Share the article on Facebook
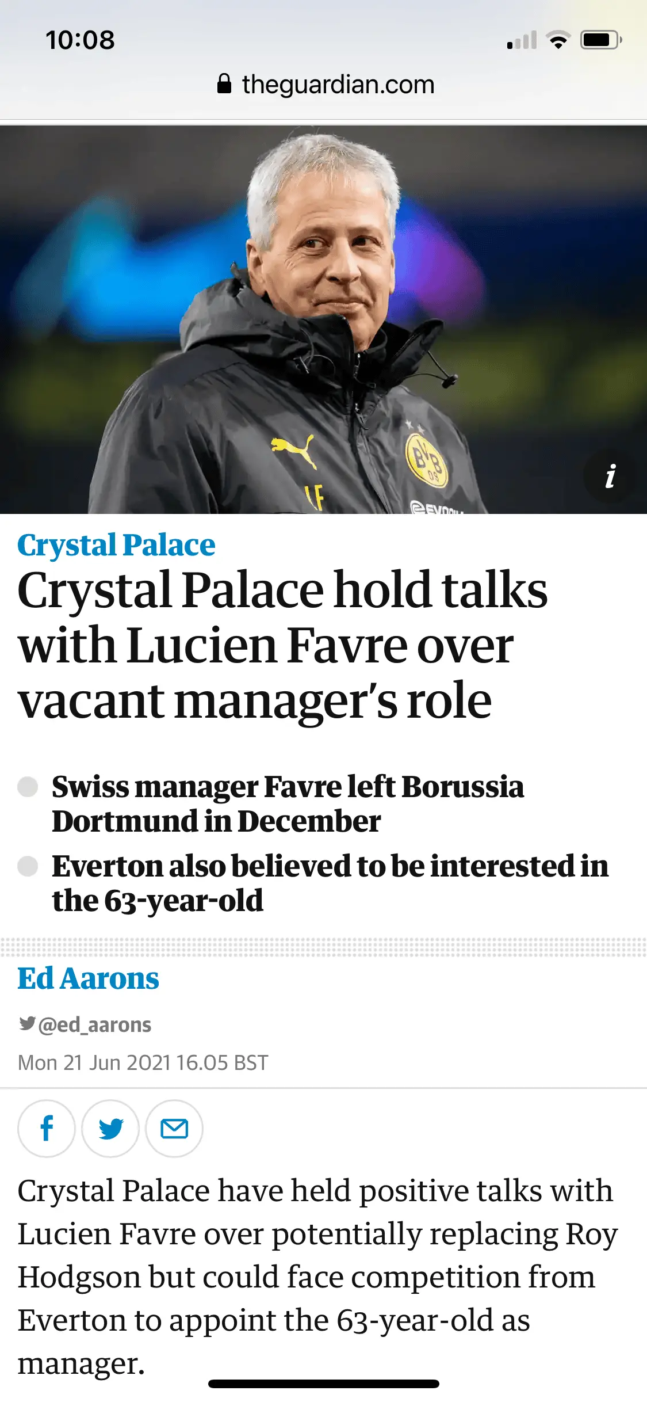Image resolution: width=647 pixels, height=1402 pixels. point(47,1129)
